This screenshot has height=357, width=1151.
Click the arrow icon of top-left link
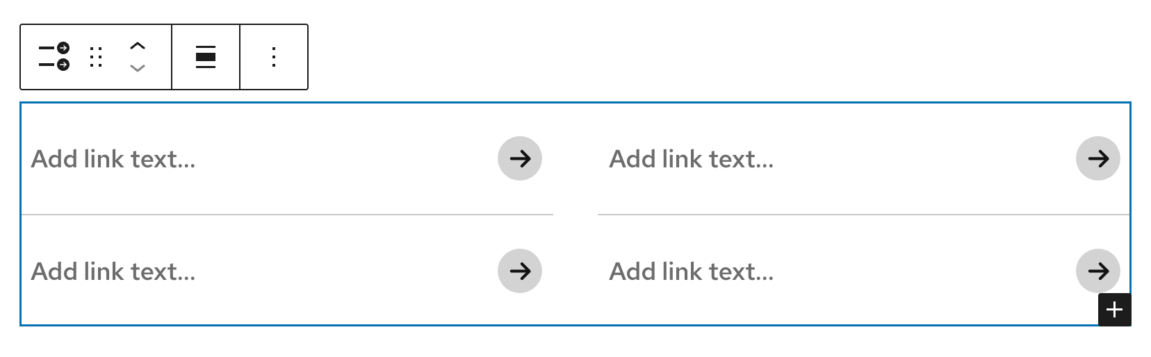(x=520, y=158)
